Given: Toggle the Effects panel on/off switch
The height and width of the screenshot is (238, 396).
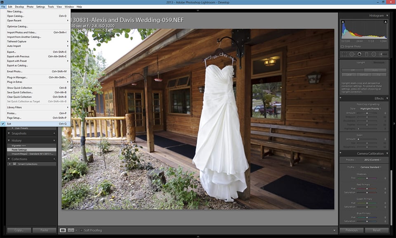Looking at the screenshot, I should coord(340,98).
